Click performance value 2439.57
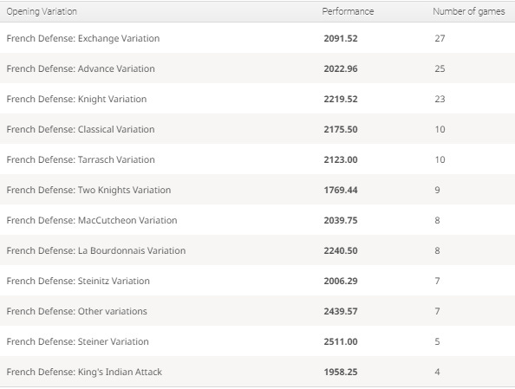 click(341, 311)
